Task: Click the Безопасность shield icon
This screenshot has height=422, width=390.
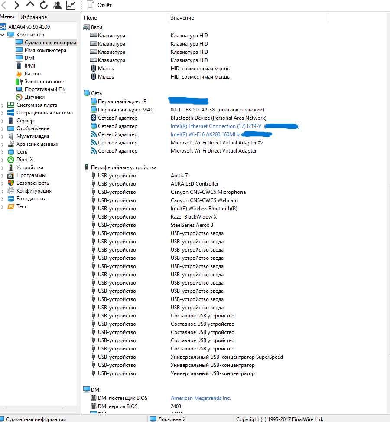Action: (x=11, y=183)
